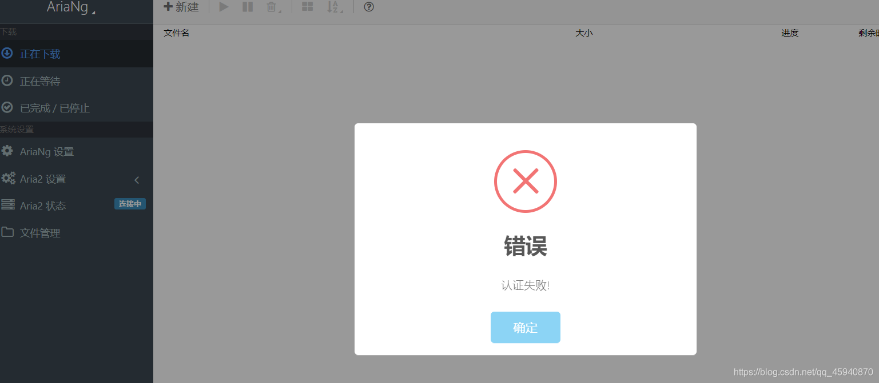Click the grid selection icon in toolbar

tap(307, 7)
